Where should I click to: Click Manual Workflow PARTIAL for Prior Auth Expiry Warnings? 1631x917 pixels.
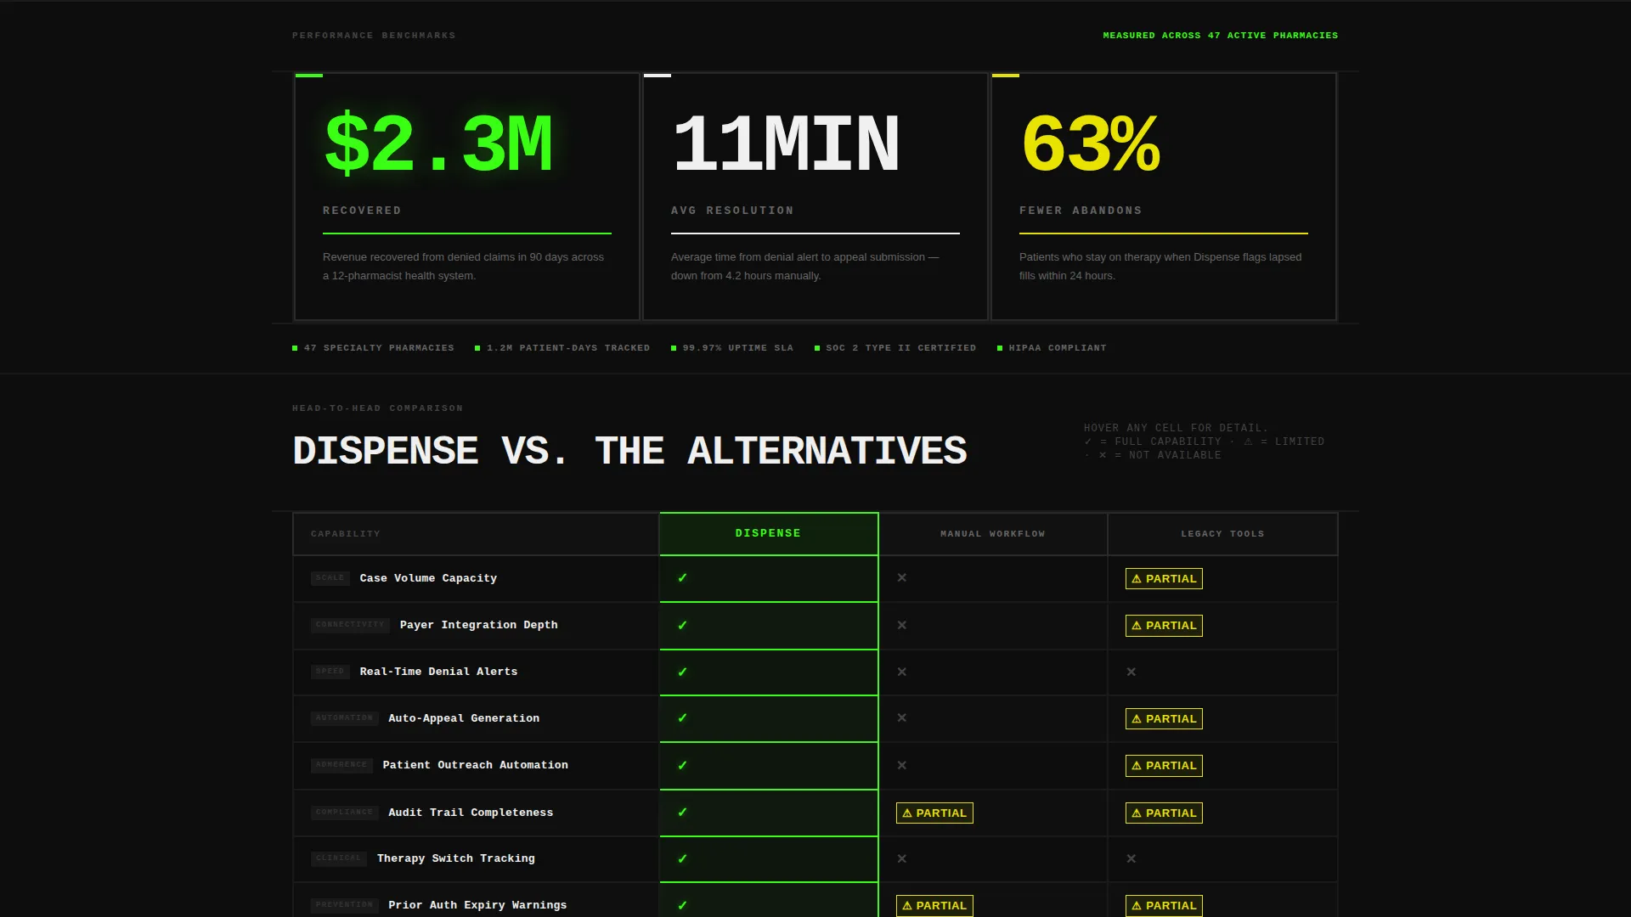(x=934, y=905)
